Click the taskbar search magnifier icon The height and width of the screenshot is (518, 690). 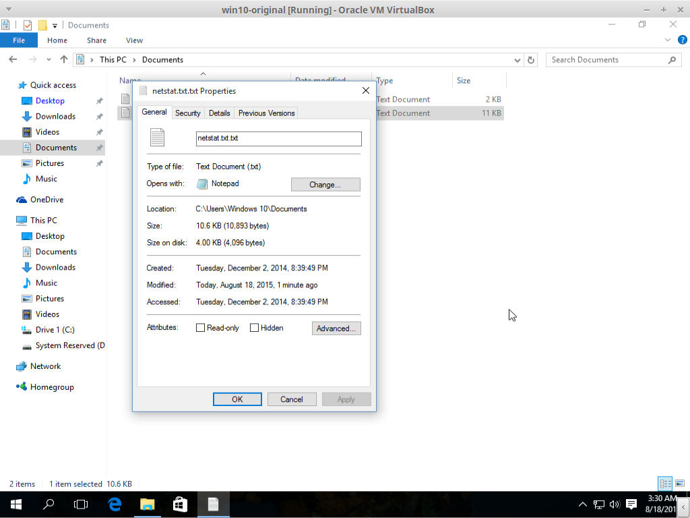point(49,504)
